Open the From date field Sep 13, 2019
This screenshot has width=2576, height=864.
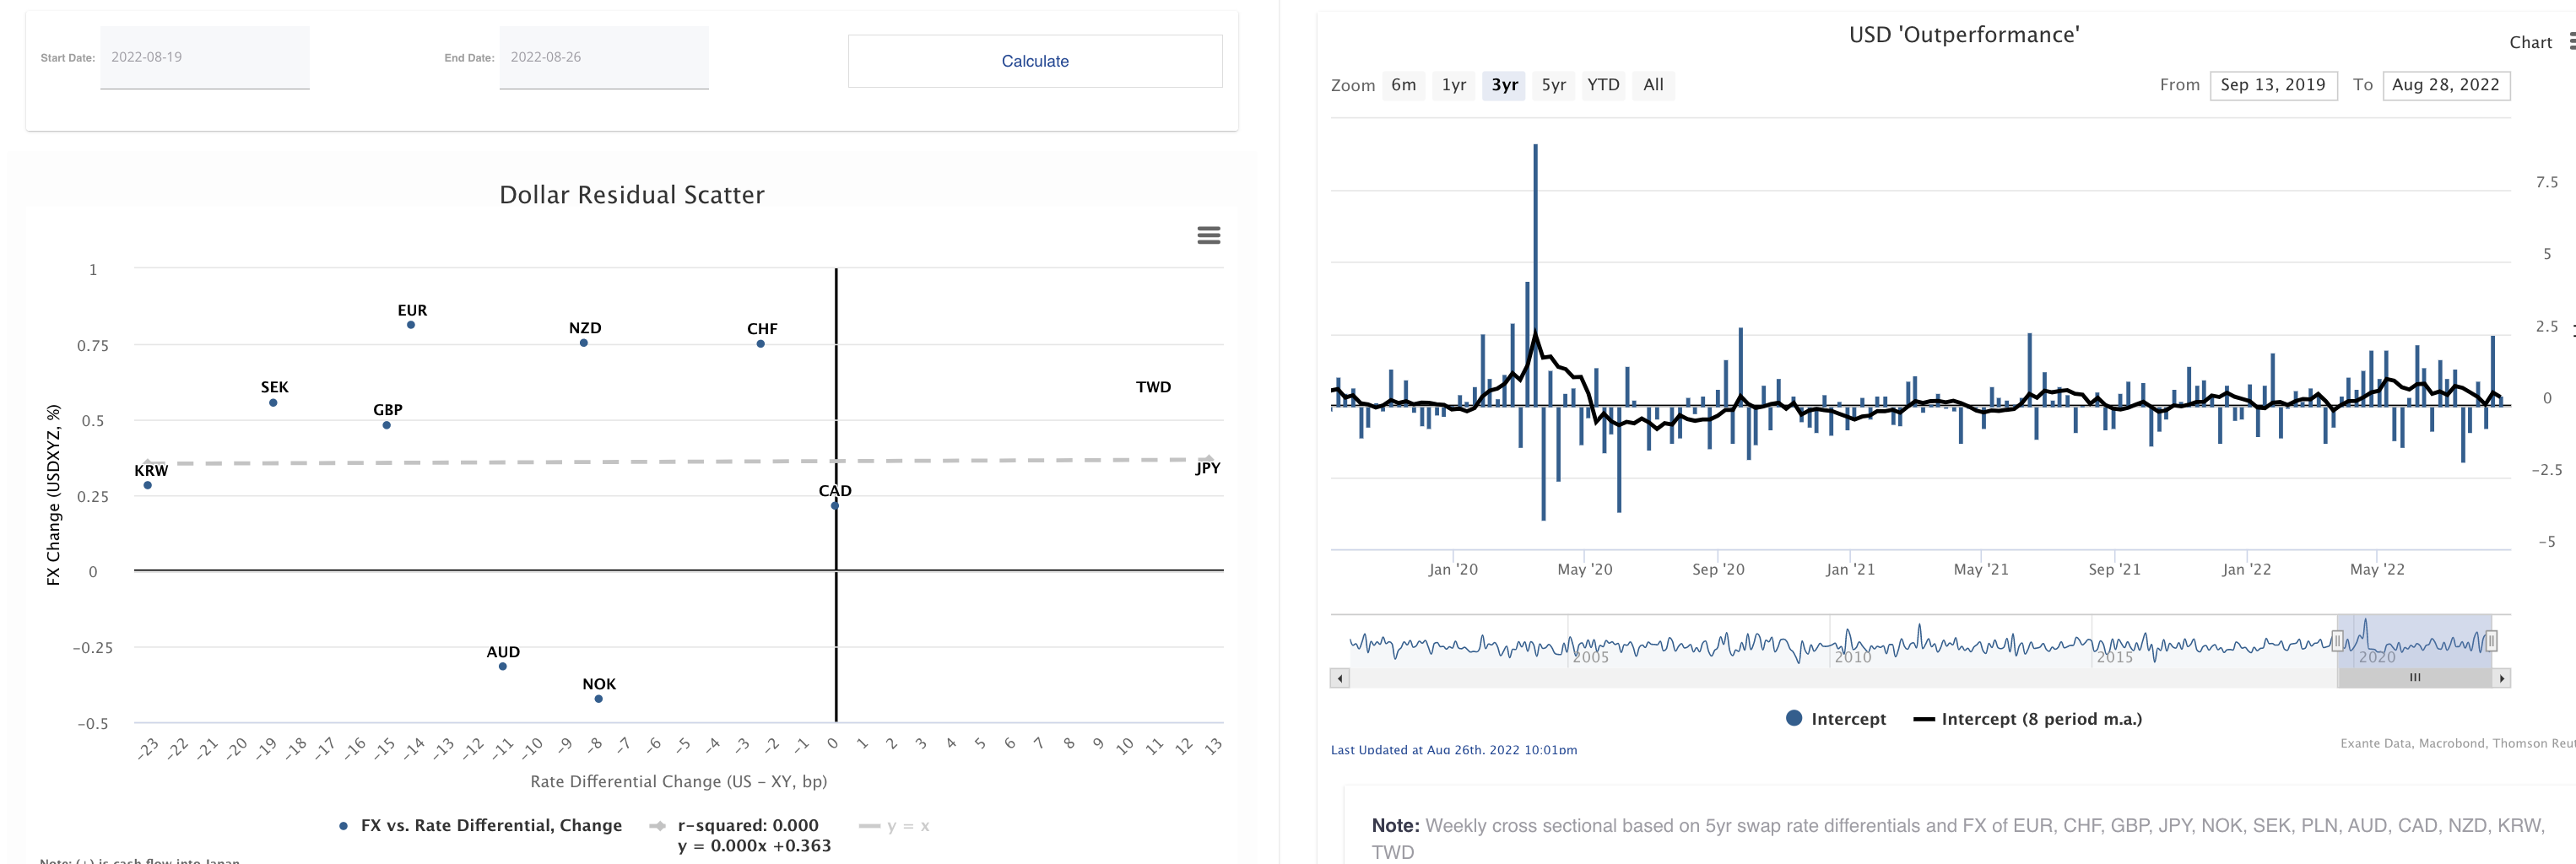2273,85
